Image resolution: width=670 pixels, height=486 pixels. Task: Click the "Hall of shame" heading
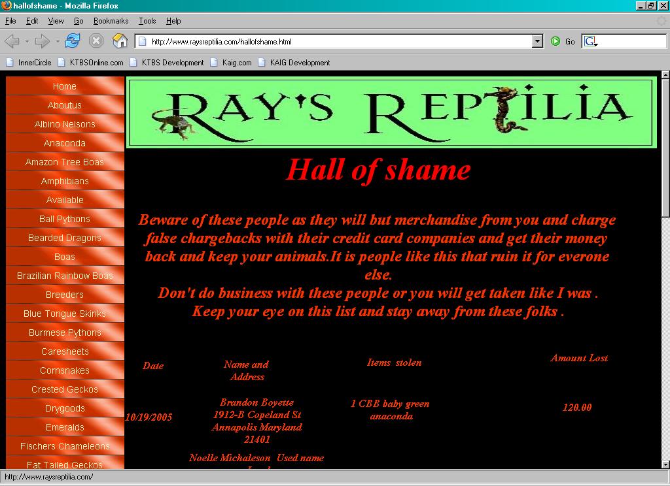click(x=379, y=170)
